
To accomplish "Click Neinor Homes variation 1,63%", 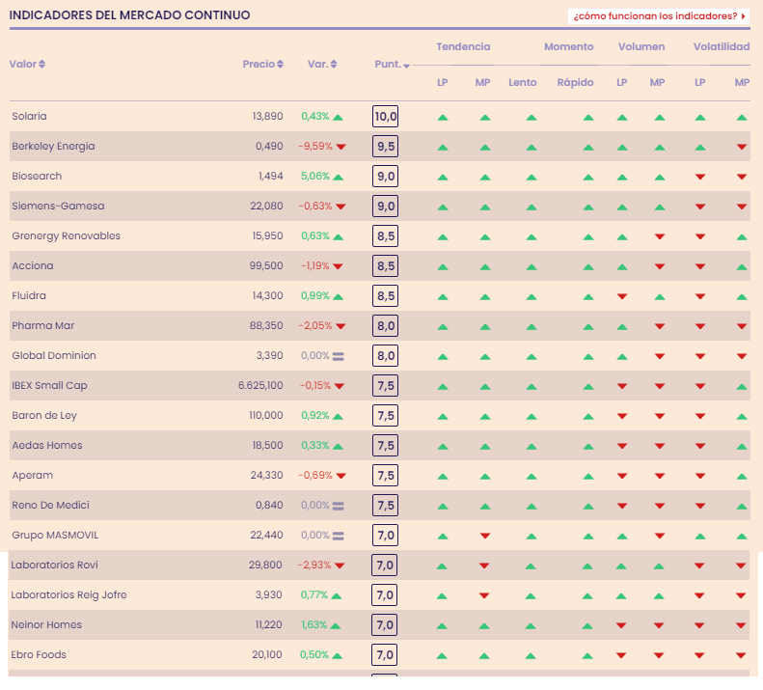I will (313, 624).
